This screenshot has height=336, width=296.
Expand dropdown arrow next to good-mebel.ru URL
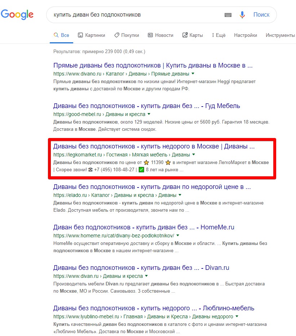coord(149,114)
